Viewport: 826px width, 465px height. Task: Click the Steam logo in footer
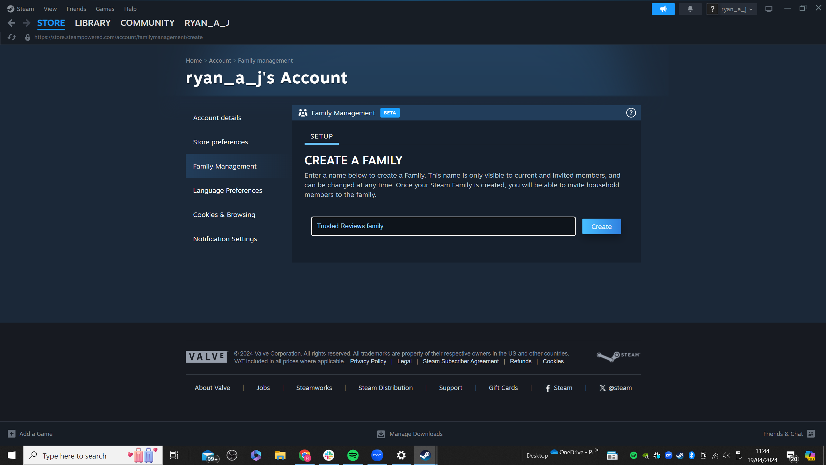tap(618, 356)
